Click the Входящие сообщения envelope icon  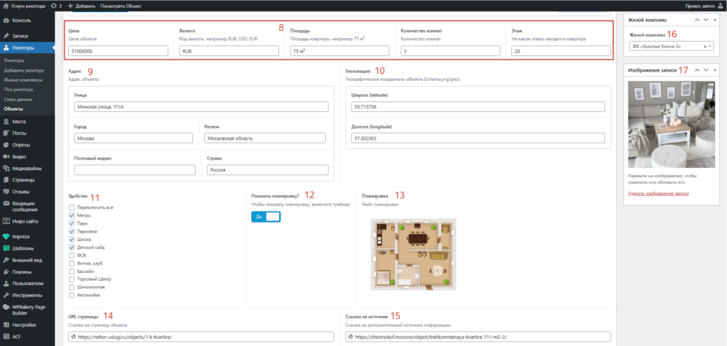(x=6, y=203)
